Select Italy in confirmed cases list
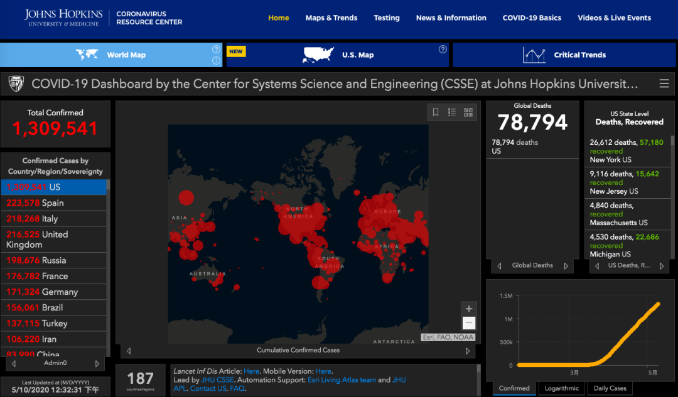Image resolution: width=678 pixels, height=397 pixels. pos(53,219)
